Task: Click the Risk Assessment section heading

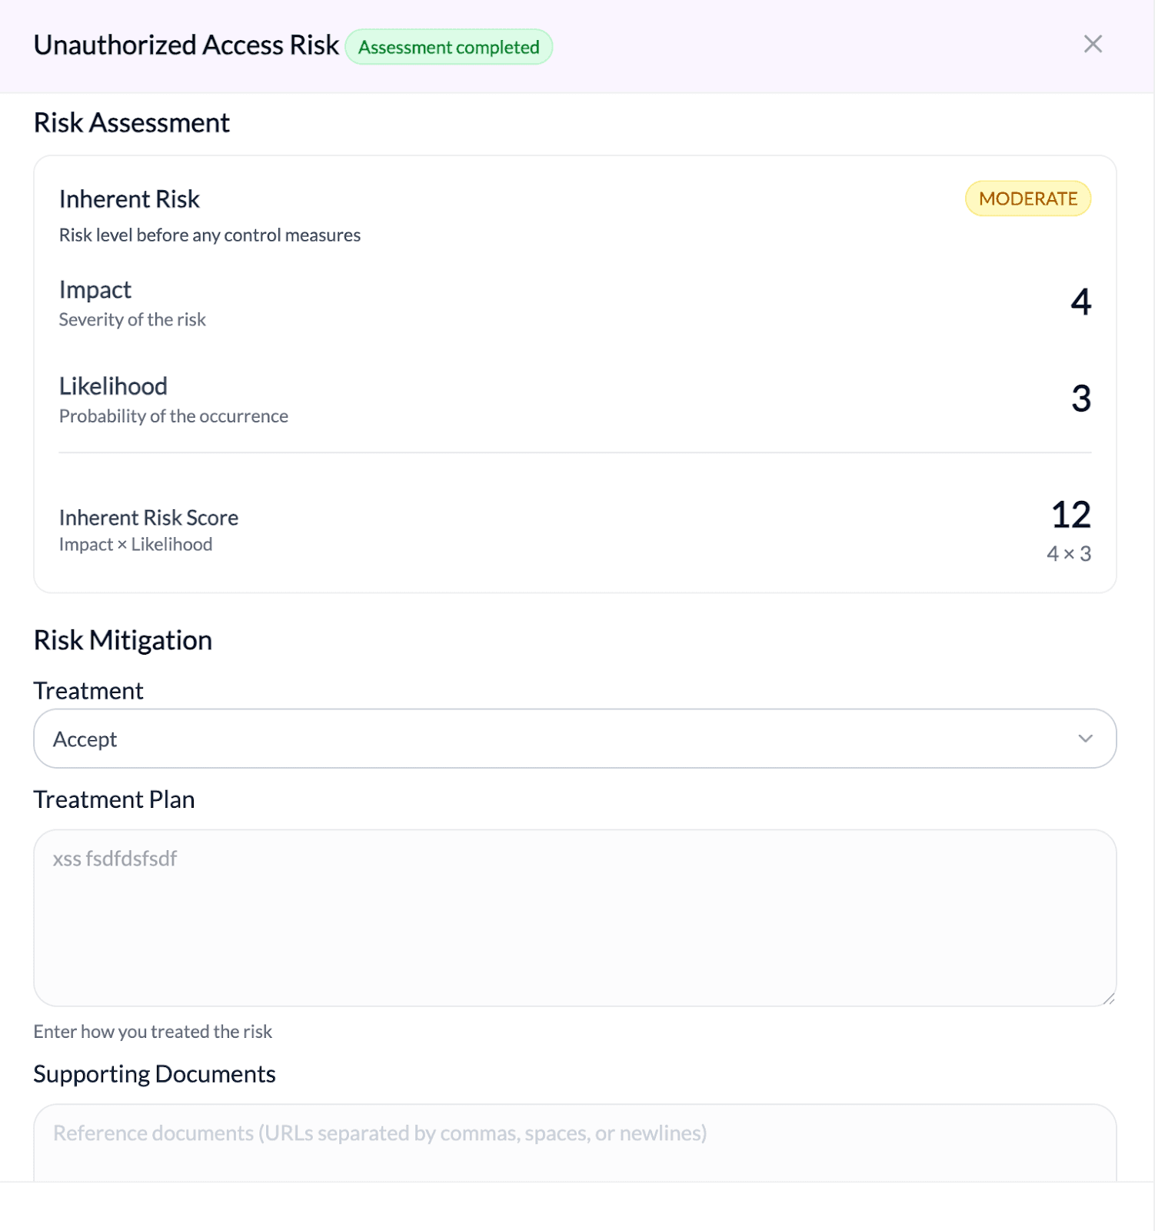Action: pyautogui.click(x=131, y=123)
